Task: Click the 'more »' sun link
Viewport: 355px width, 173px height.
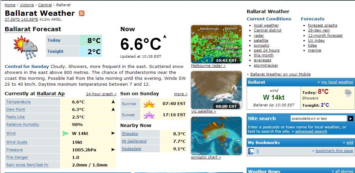Action: click(x=181, y=94)
